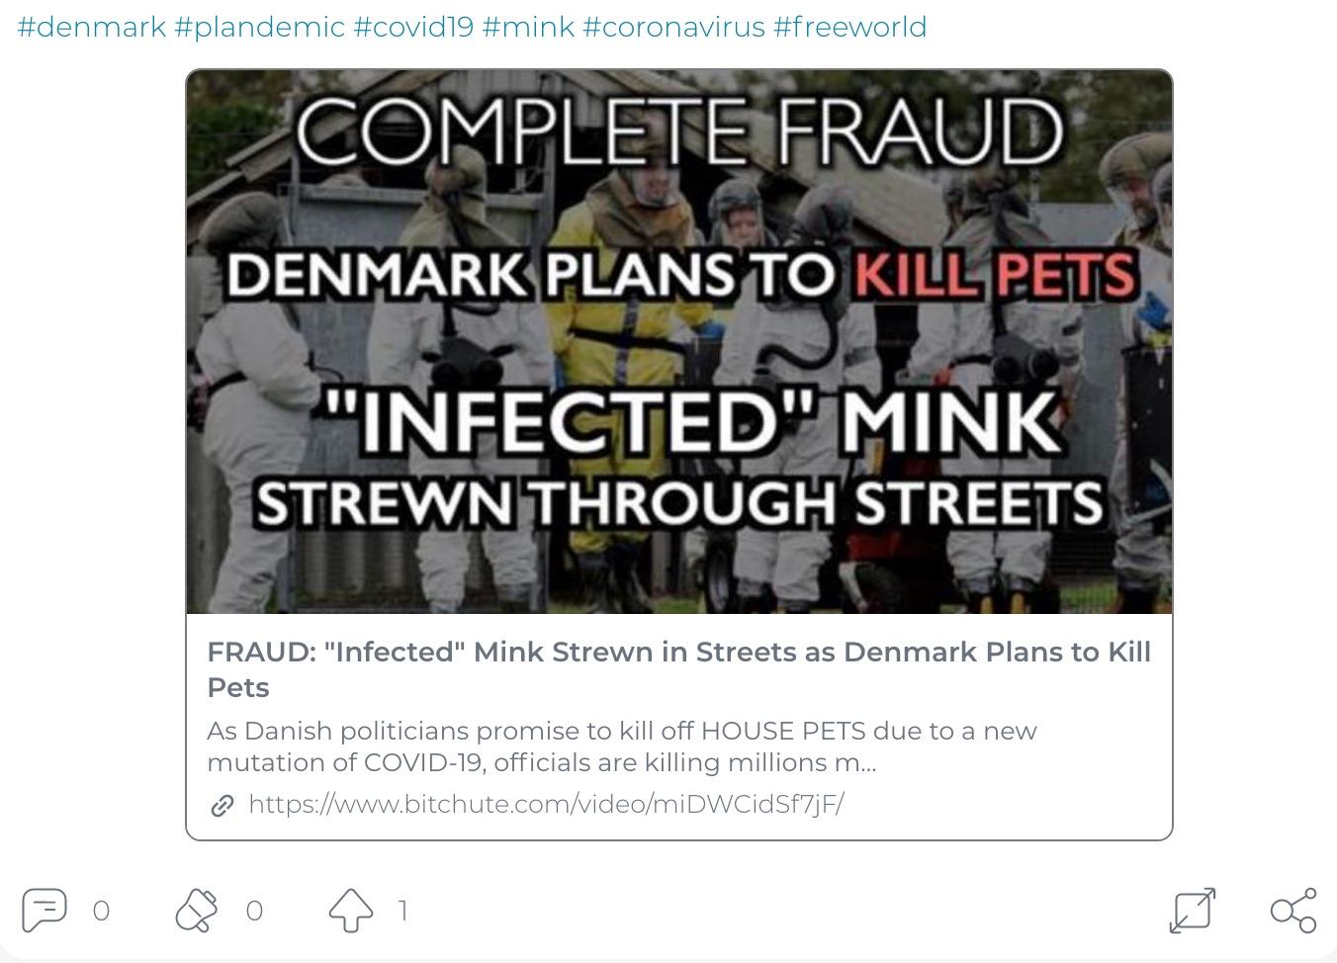
Task: Open the comments speech bubble icon
Action: [45, 910]
